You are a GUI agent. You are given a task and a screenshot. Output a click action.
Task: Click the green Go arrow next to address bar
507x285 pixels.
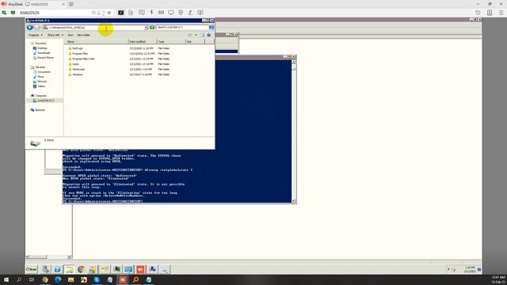(152, 28)
